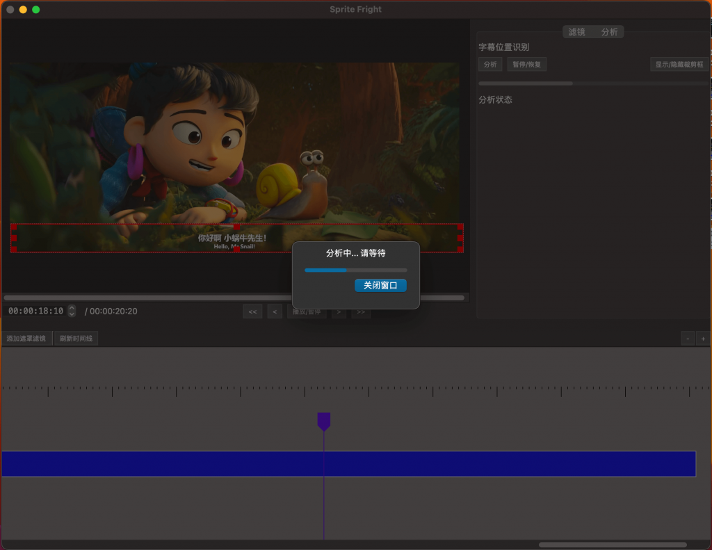Step back one frame with the < button
This screenshot has width=712, height=550.
(275, 312)
